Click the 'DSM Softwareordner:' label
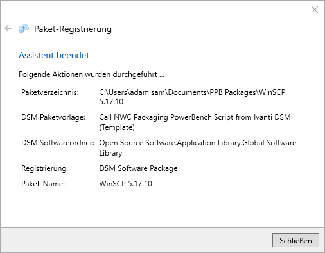The width and height of the screenshot is (325, 253). [x=58, y=143]
